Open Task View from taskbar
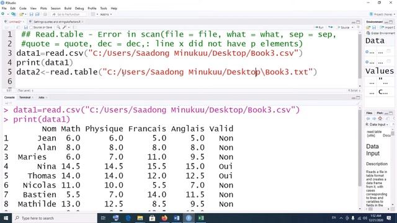The width and height of the screenshot is (397, 223). click(103, 218)
